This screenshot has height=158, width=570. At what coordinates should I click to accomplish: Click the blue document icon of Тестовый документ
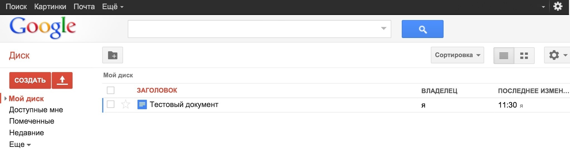[x=142, y=105]
